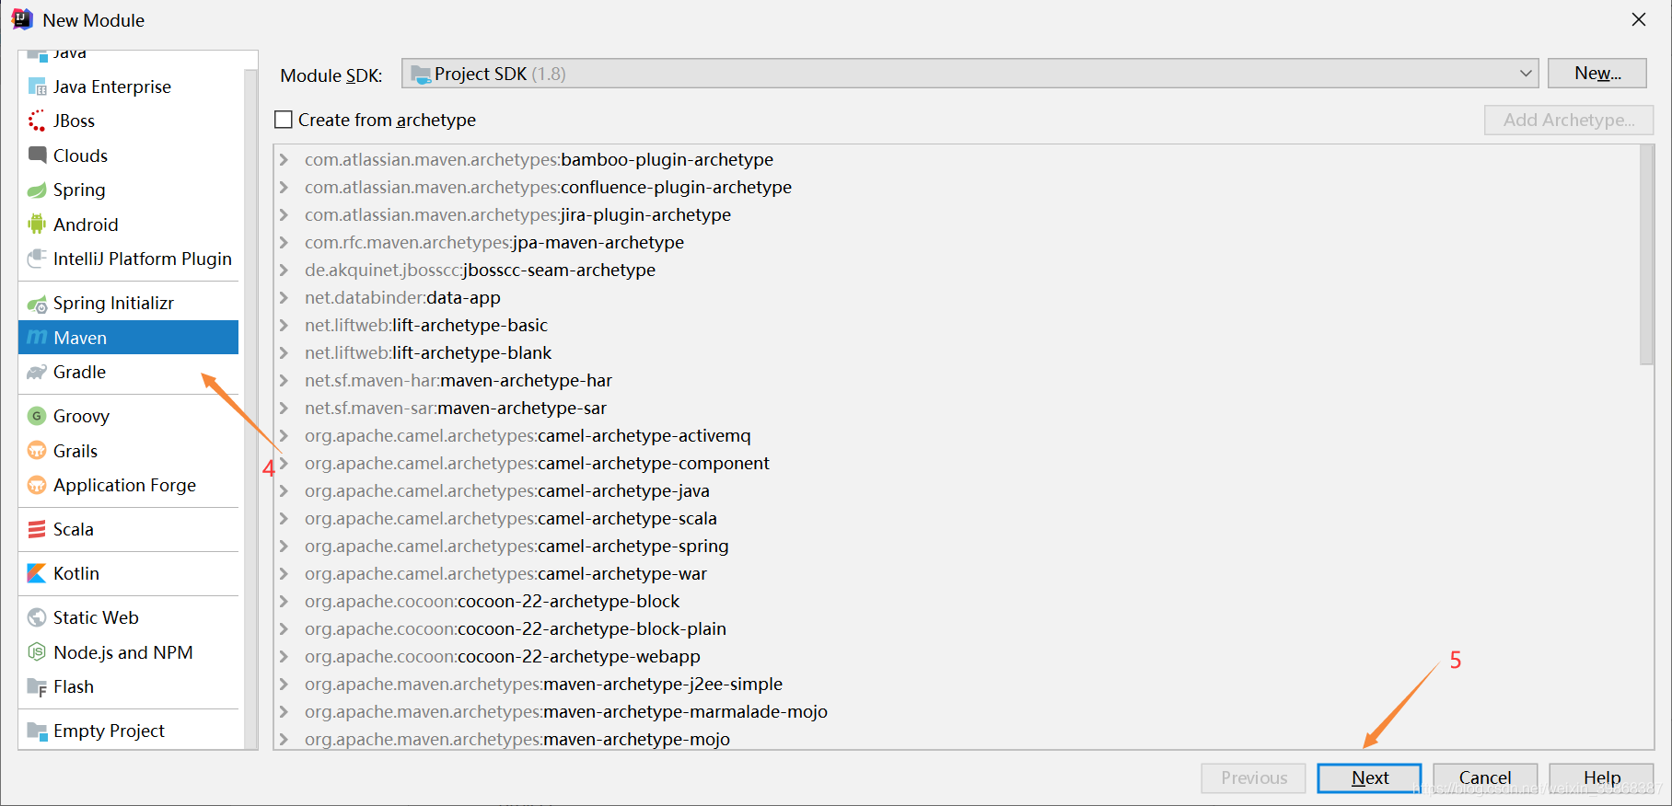Click the Groovy G icon
The height and width of the screenshot is (806, 1672).
click(x=37, y=416)
